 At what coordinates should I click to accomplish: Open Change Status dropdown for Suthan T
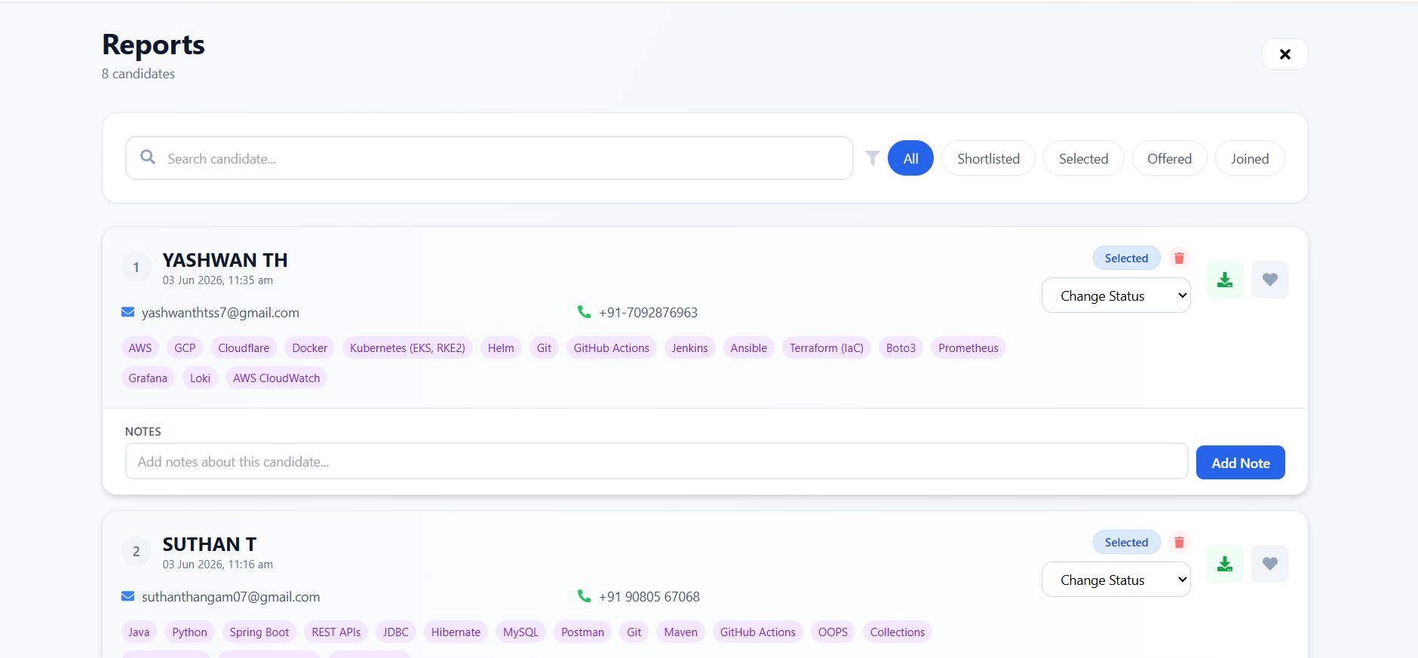[1116, 580]
